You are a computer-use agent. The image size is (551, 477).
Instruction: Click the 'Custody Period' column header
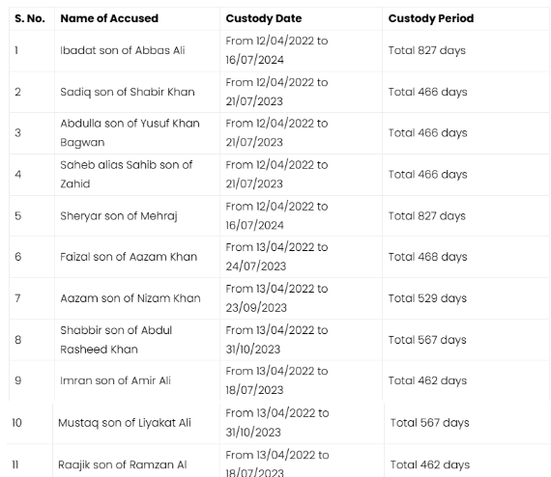coord(431,18)
